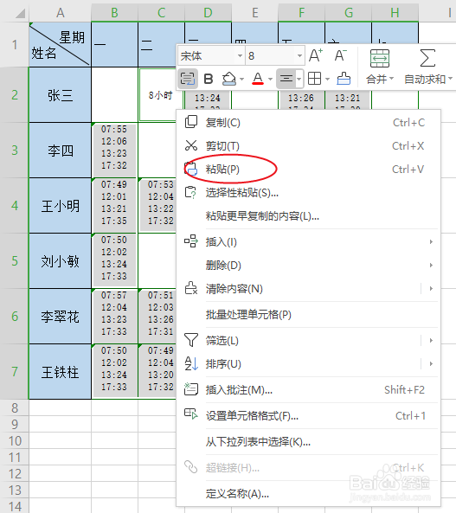Decrease font size with A- icon
This screenshot has height=513, width=456.
[x=340, y=55]
